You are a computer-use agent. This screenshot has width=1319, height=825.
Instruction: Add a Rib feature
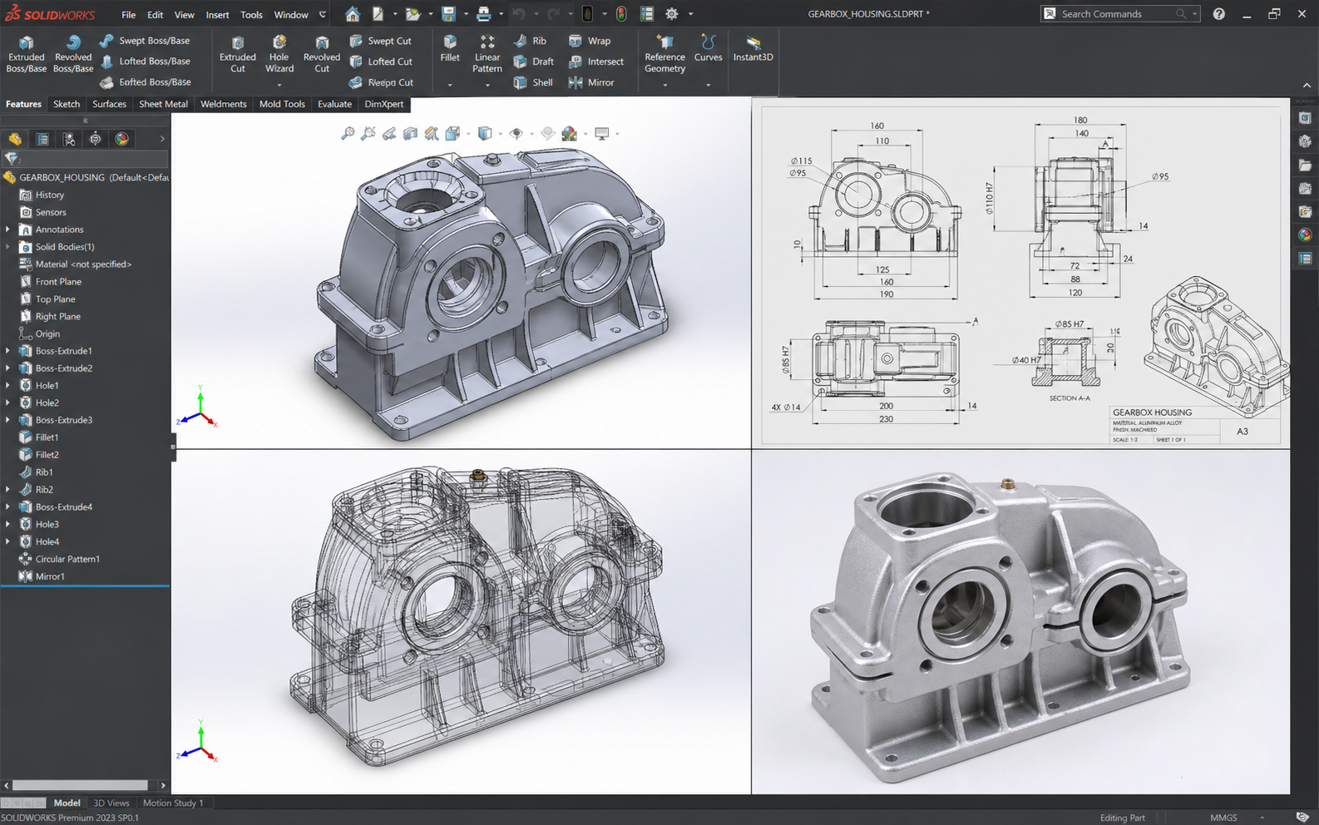pyautogui.click(x=531, y=41)
